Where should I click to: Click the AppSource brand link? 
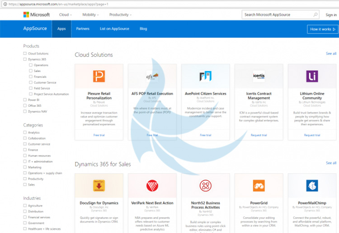point(35,28)
